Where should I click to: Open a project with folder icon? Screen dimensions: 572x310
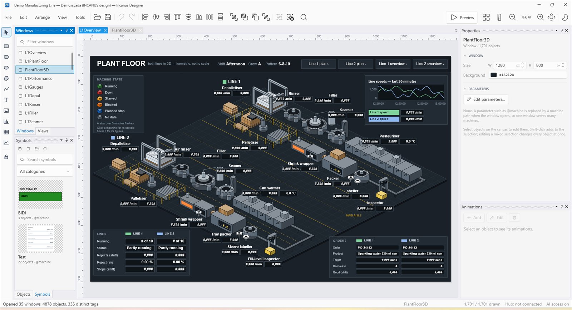pyautogui.click(x=97, y=17)
